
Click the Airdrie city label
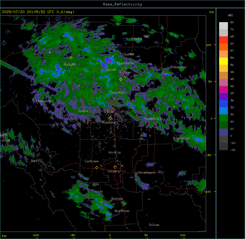115,152
